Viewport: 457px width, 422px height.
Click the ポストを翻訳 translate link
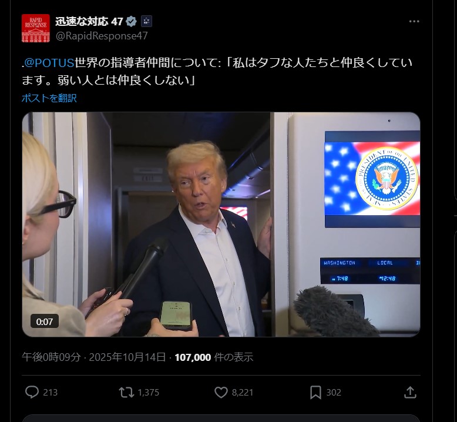[49, 98]
